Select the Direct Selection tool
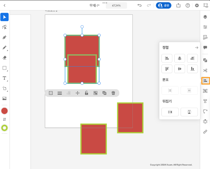Screen dimensions: 210x169 (4, 27)
